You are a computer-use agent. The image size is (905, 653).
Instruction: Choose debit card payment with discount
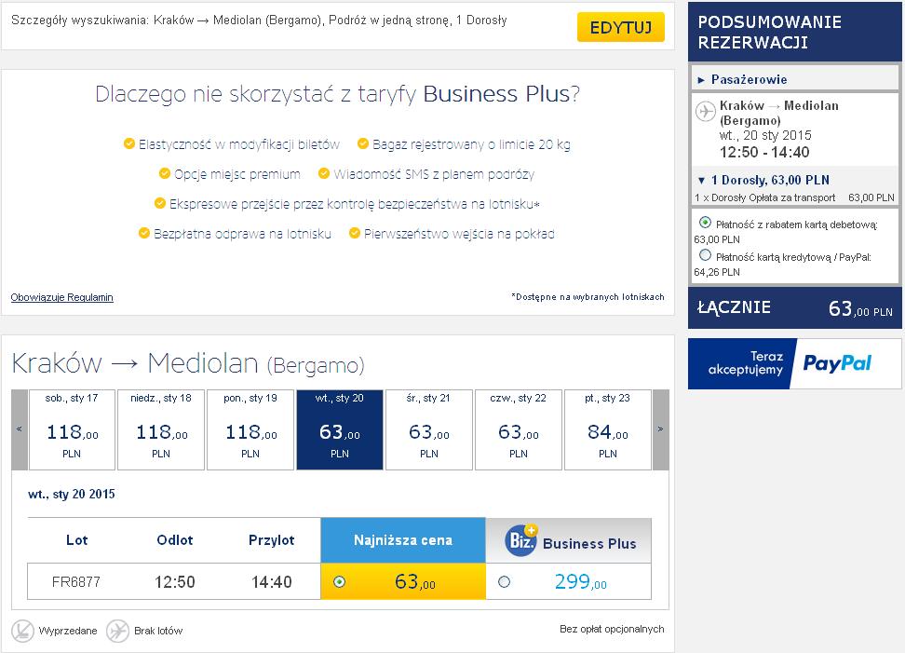[x=705, y=223]
